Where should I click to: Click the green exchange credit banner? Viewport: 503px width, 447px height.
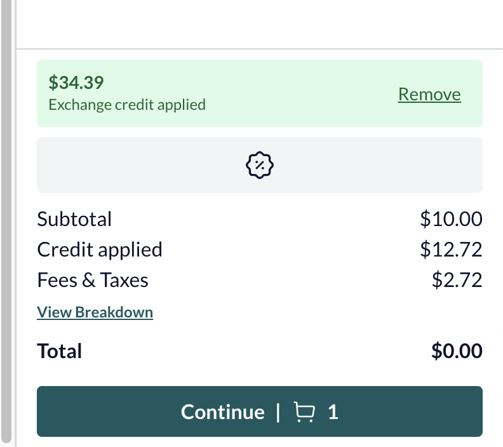[260, 93]
